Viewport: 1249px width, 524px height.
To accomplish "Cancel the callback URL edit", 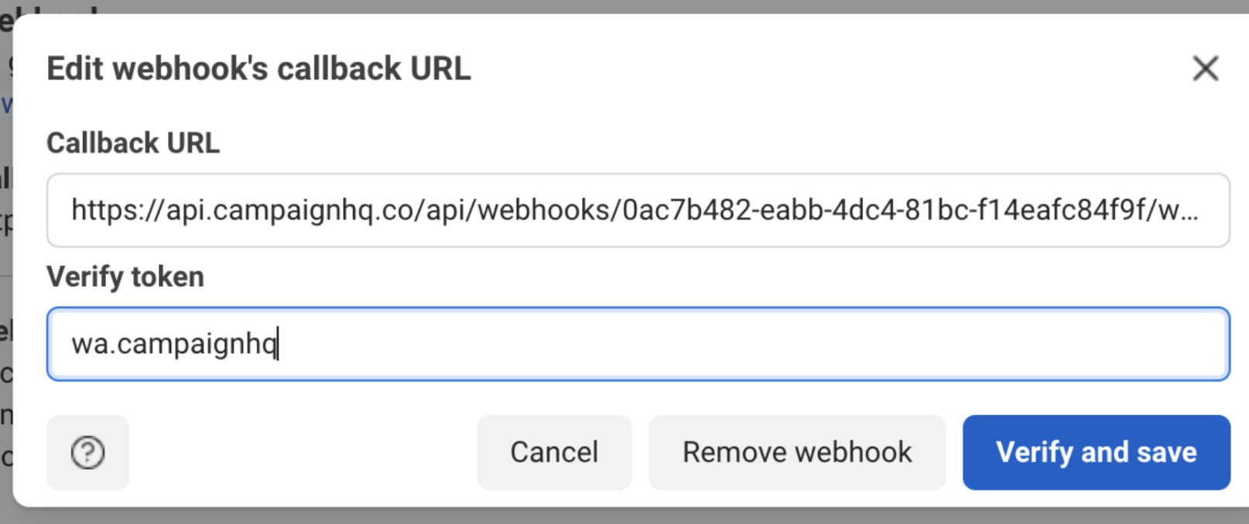I will 553,453.
